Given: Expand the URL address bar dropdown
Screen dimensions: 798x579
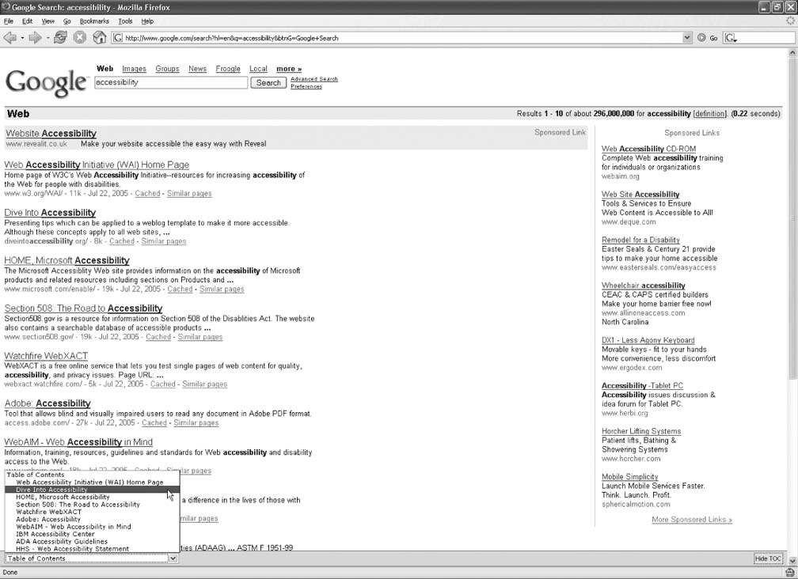Looking at the screenshot, I should pyautogui.click(x=686, y=37).
